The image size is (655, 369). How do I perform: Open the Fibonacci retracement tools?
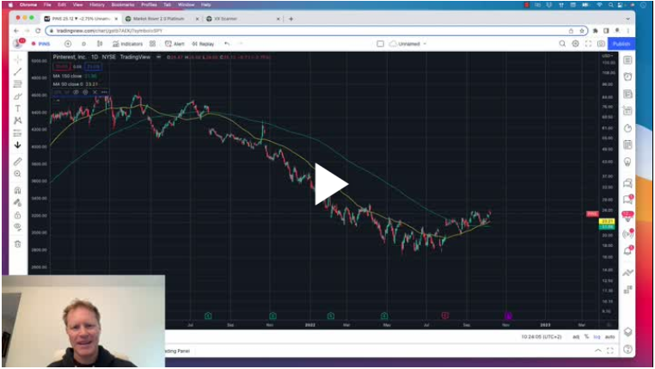pyautogui.click(x=17, y=84)
